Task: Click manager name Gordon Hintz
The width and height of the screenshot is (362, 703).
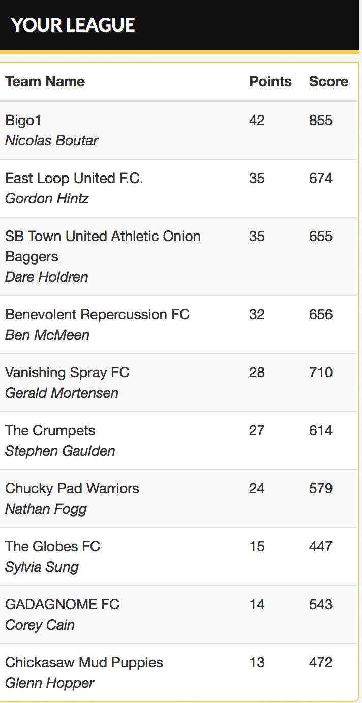Action: coord(47,198)
